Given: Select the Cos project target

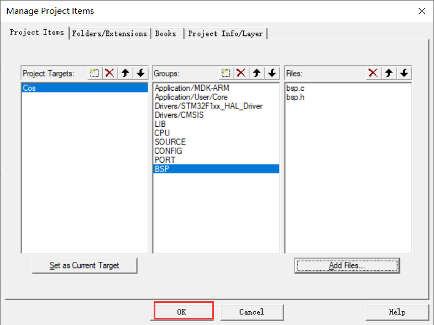Looking at the screenshot, I should coord(85,88).
